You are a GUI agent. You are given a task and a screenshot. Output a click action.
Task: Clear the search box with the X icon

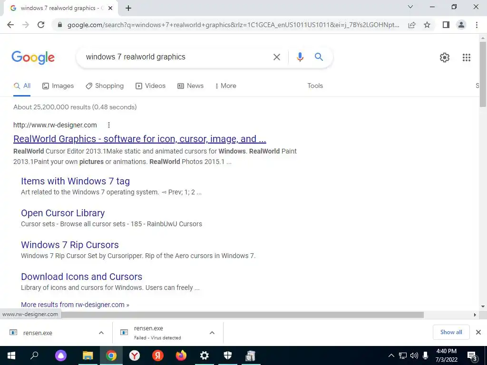pyautogui.click(x=276, y=57)
